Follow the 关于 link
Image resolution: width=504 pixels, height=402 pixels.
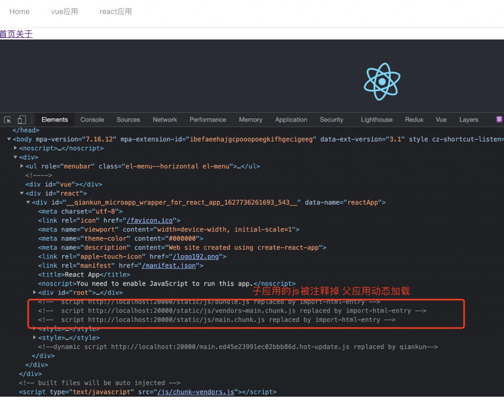coord(24,34)
